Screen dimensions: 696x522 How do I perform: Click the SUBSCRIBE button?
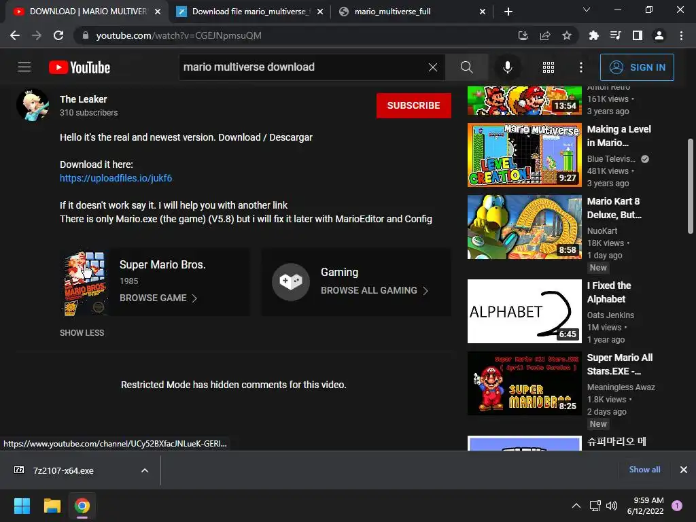414,105
